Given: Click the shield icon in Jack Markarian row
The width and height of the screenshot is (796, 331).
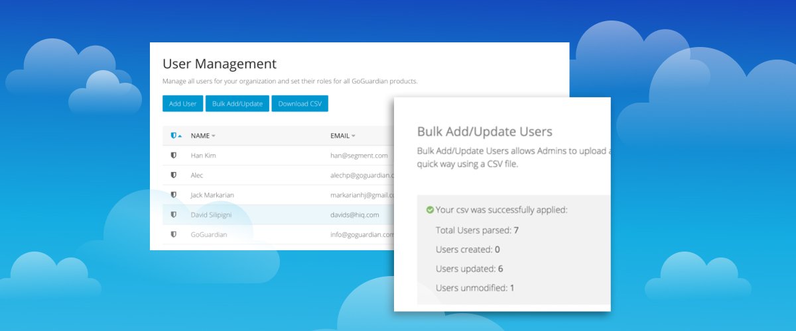Looking at the screenshot, I should pyautogui.click(x=173, y=195).
